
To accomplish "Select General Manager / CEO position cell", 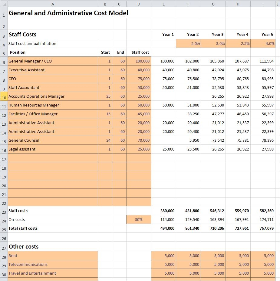I will pos(53,61).
